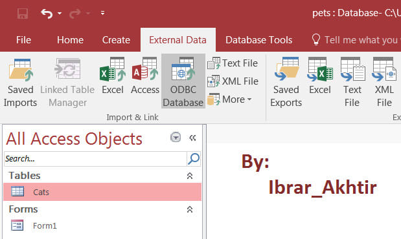Image resolution: width=401 pixels, height=239 pixels.
Task: Click the navigation pane Search field
Action: 95,159
